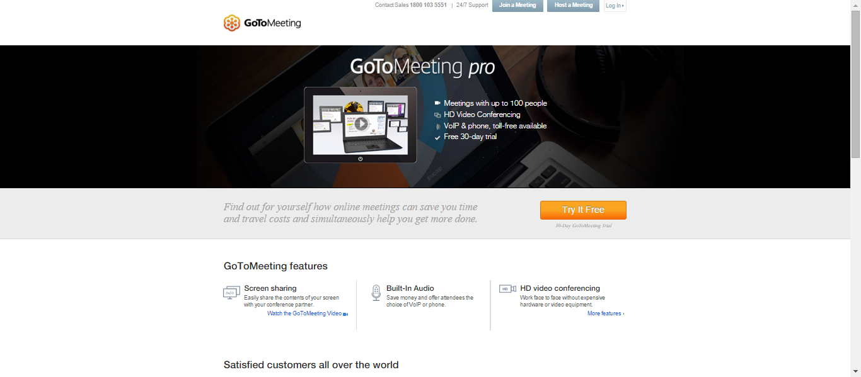The height and width of the screenshot is (377, 861).
Task: Click the GoToMeeting flower logo icon
Action: point(232,23)
